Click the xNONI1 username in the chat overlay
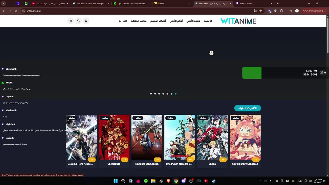 click(x=9, y=83)
